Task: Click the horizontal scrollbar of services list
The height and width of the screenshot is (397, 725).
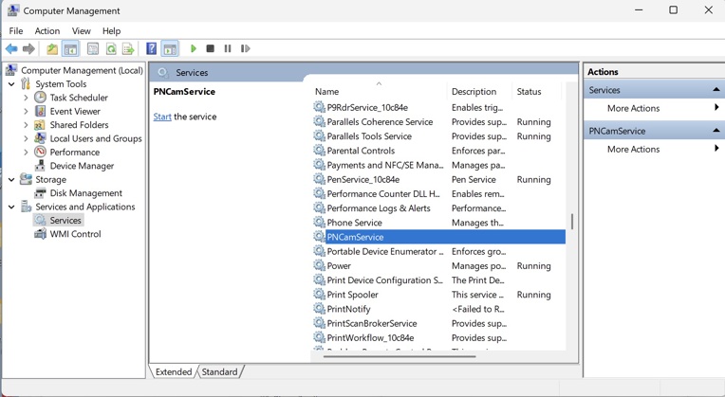Action: (x=400, y=356)
